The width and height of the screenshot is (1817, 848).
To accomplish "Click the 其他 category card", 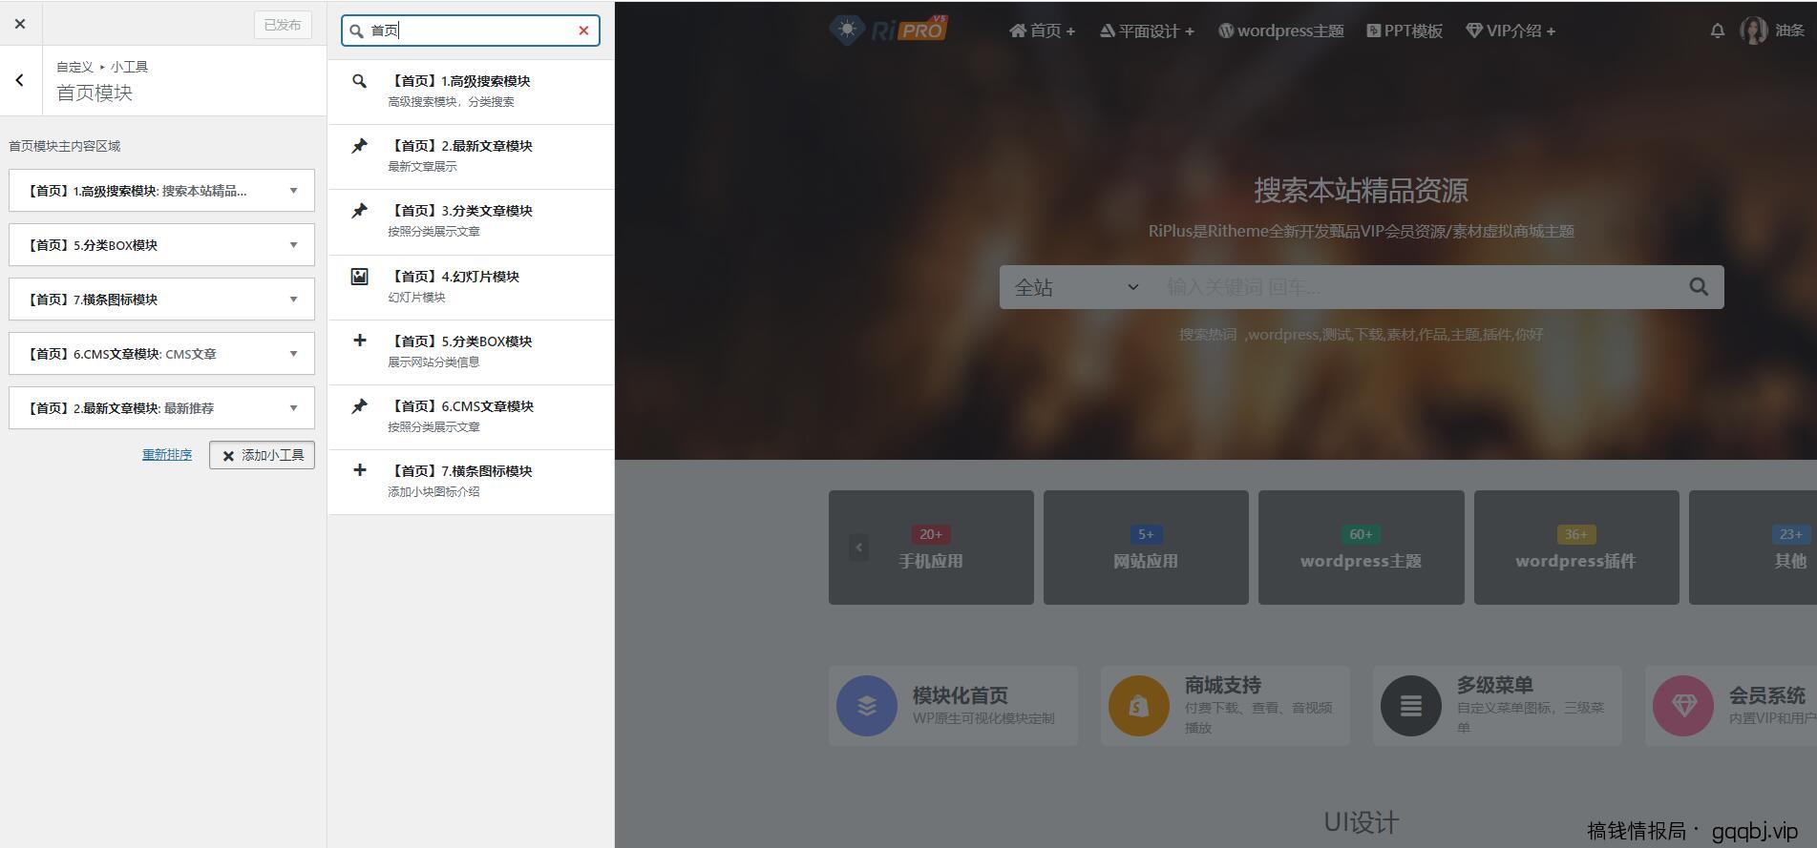I will point(1753,548).
